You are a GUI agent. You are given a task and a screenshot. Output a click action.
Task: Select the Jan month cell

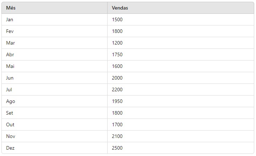[10, 19]
